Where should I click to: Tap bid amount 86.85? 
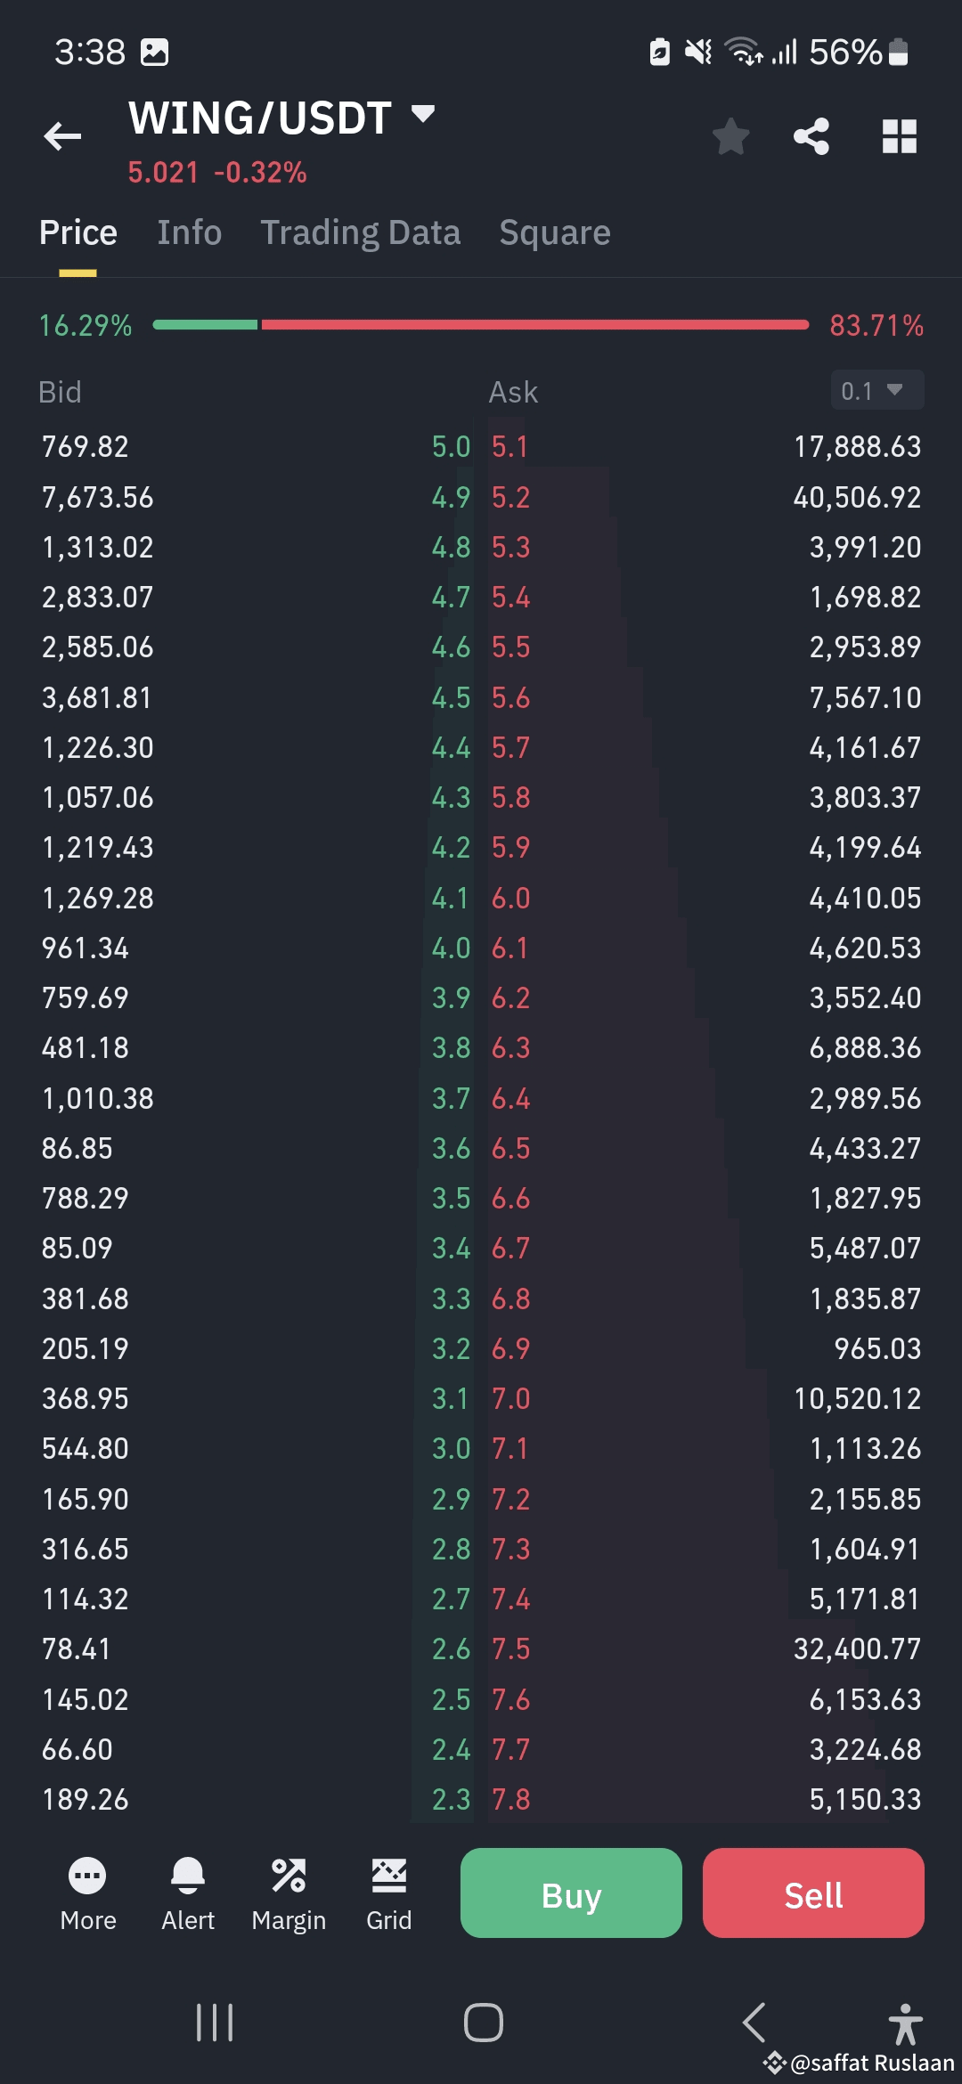pos(77,1148)
